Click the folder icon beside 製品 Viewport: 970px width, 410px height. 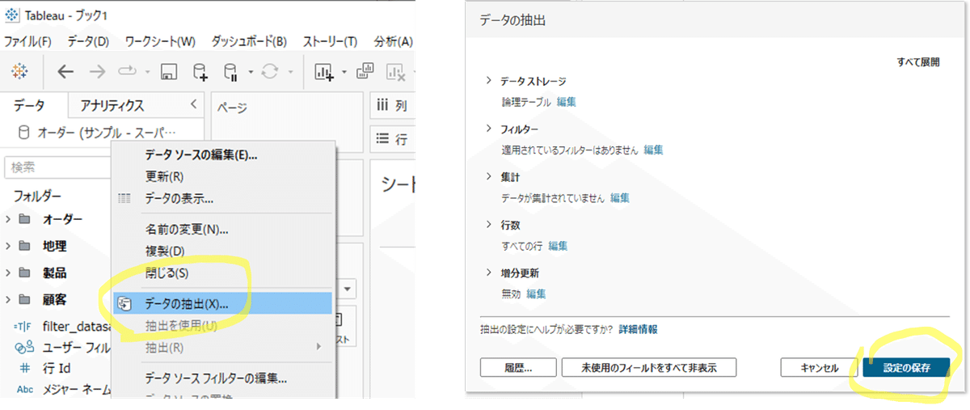pyautogui.click(x=24, y=273)
